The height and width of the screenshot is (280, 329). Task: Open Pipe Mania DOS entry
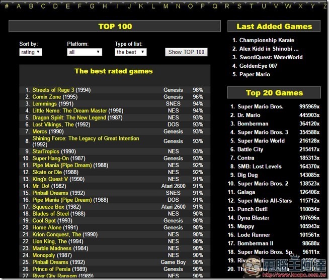[62, 200]
